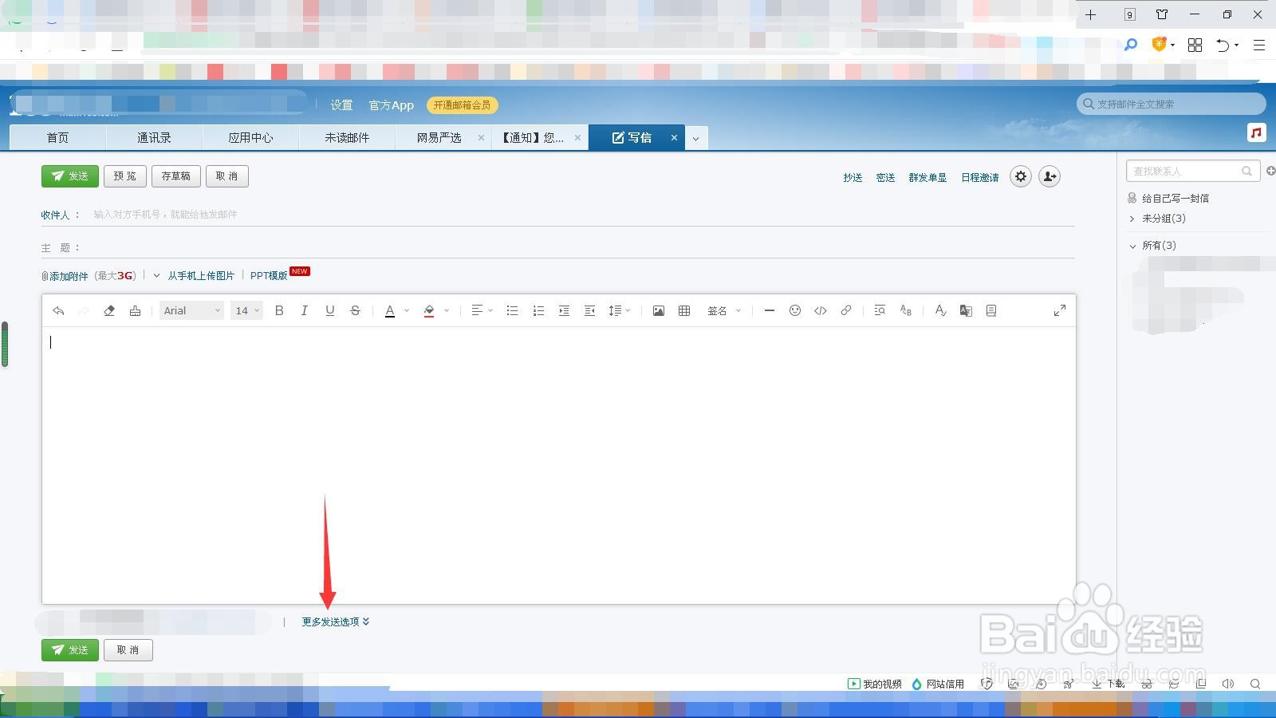Click the translate icon in the toolbar
The height and width of the screenshot is (718, 1276).
[x=966, y=310]
